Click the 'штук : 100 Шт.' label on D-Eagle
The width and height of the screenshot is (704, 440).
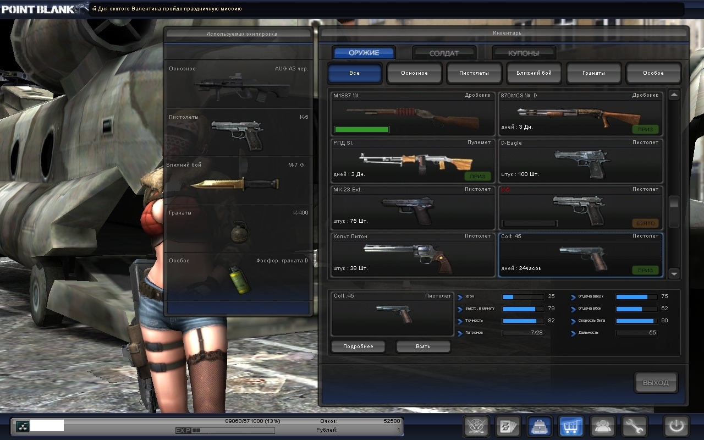(520, 174)
